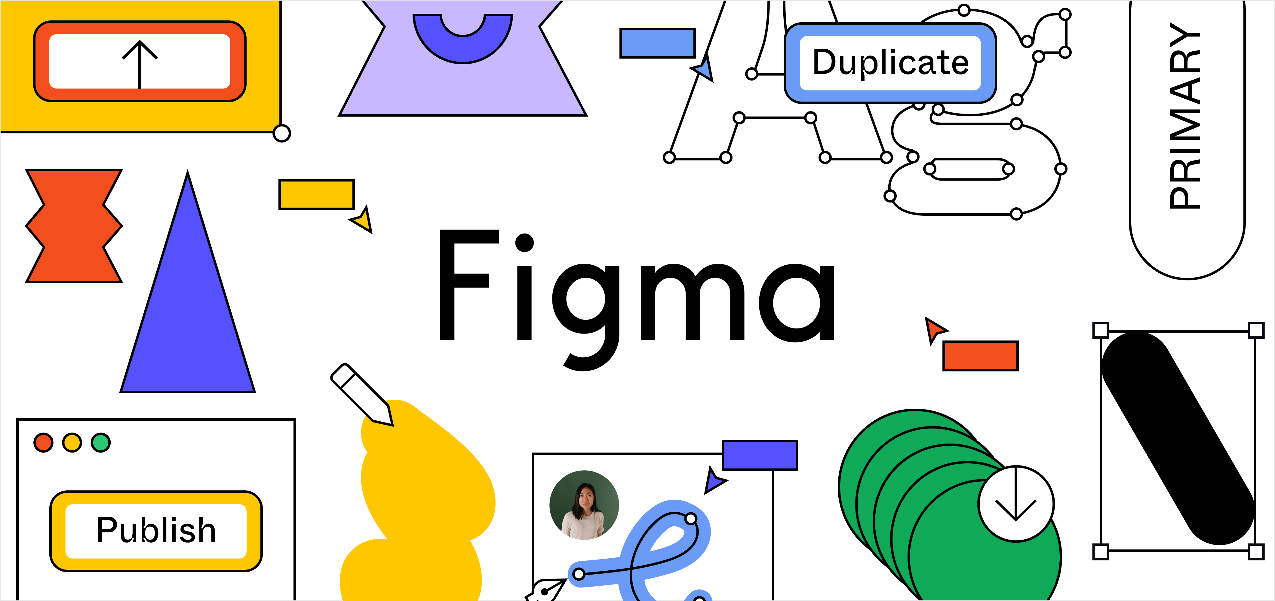Click the Duplicate button element
The image size is (1275, 601).
coord(878,65)
